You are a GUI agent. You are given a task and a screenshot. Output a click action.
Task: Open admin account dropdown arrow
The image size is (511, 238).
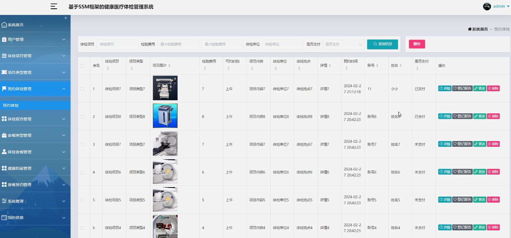click(508, 7)
